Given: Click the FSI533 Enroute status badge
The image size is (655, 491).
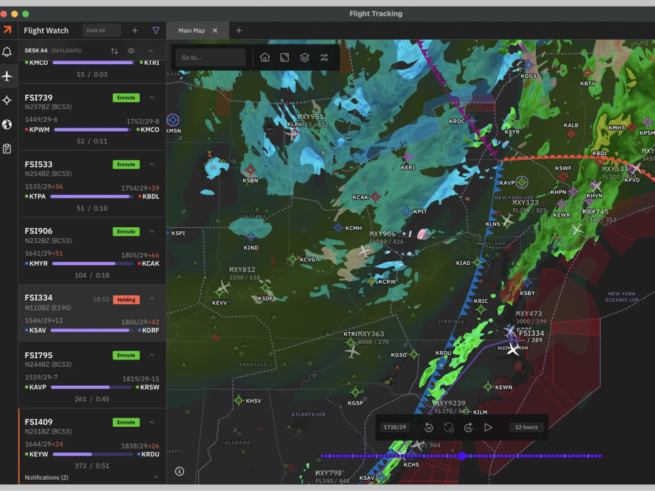Looking at the screenshot, I should coord(126,164).
